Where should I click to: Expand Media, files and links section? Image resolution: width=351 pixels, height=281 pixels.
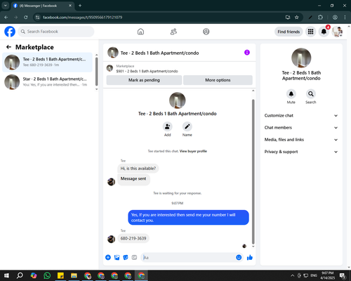(301, 140)
